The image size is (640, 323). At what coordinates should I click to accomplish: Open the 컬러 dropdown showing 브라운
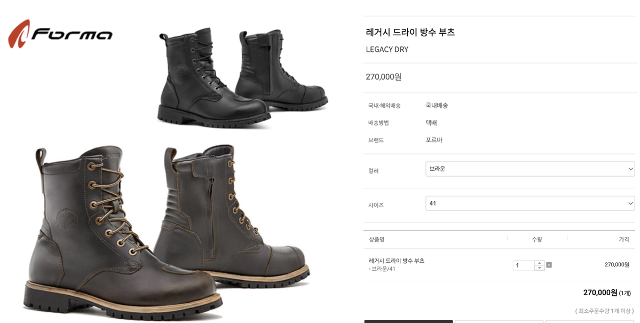click(530, 169)
